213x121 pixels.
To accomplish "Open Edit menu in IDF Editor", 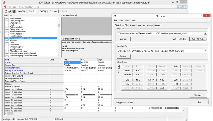I will 15,7.
